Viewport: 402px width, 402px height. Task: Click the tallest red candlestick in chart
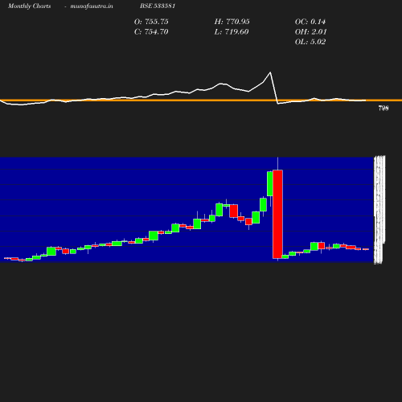[277, 214]
